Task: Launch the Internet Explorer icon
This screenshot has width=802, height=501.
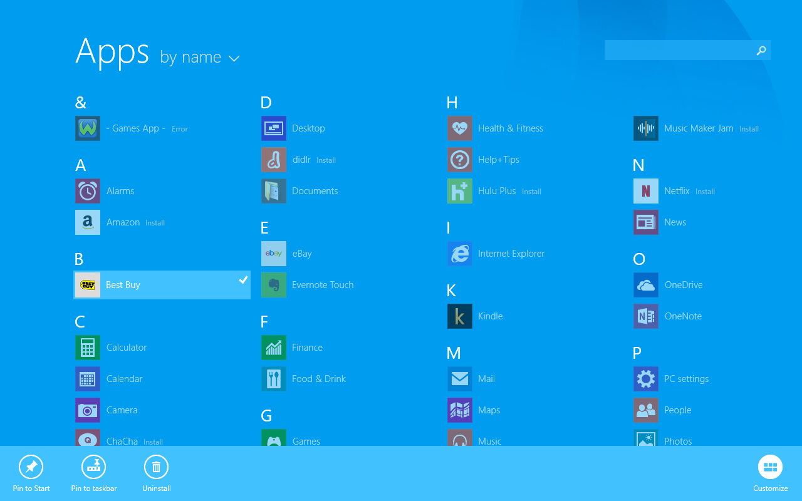Action: coord(460,254)
